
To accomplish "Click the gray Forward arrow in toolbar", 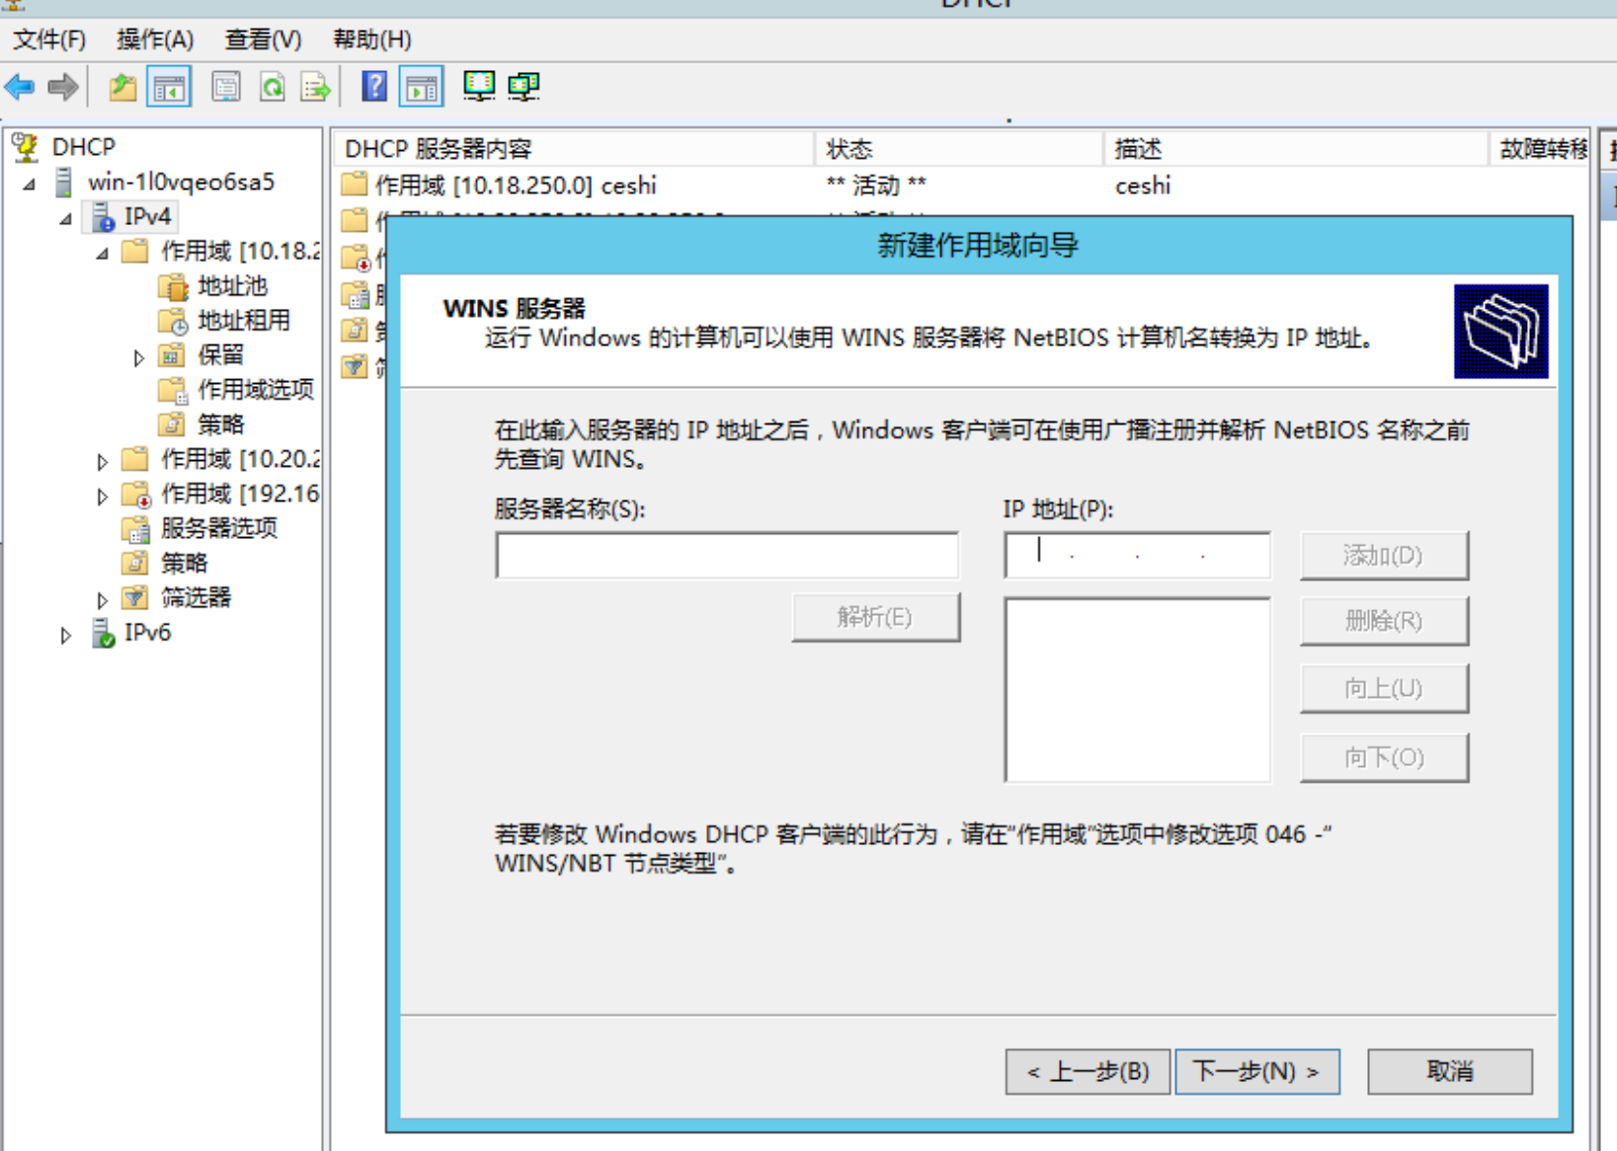I will coord(63,87).
